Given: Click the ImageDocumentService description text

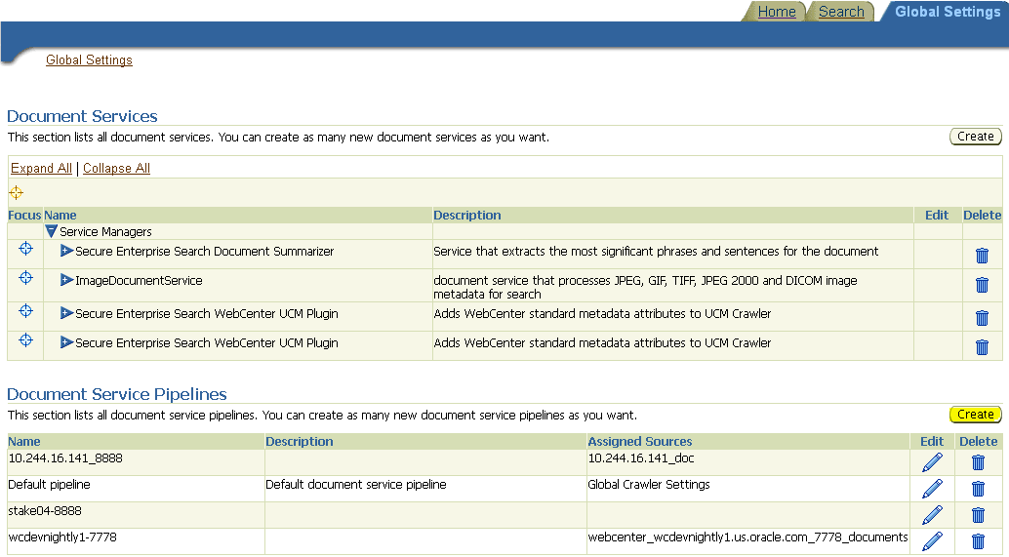Looking at the screenshot, I should [x=645, y=288].
